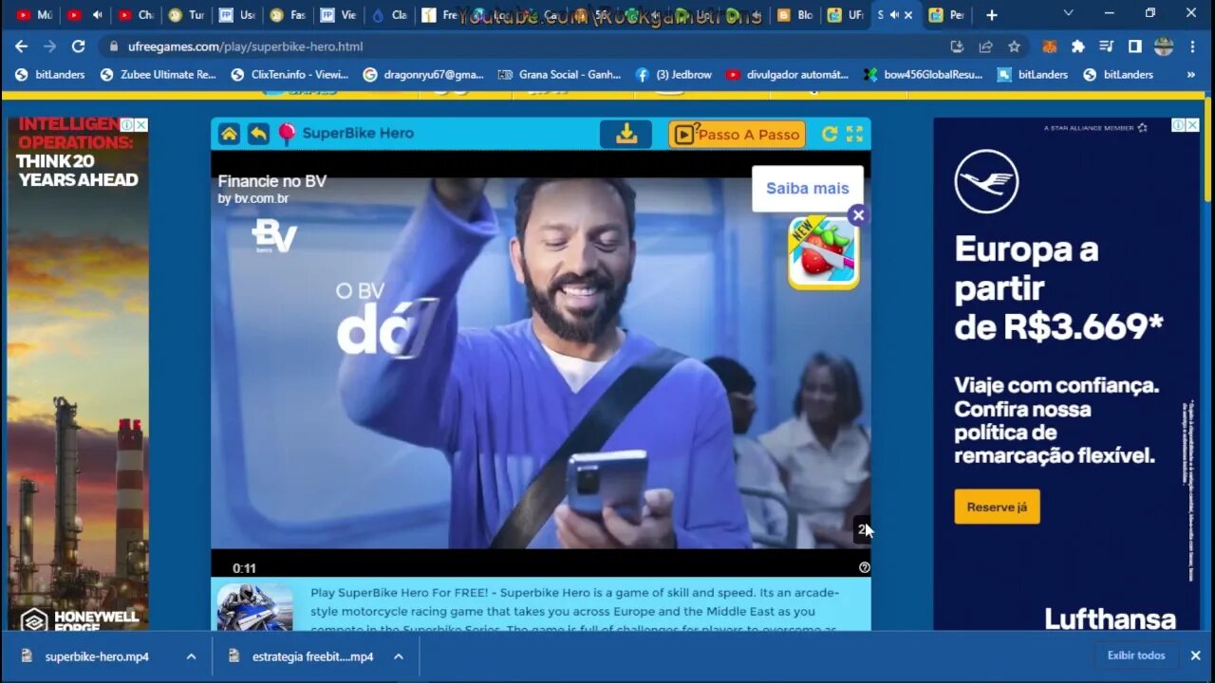Screen dimensions: 1215x683
Task: Open Chrome's three-dot menu
Action: [x=1193, y=46]
